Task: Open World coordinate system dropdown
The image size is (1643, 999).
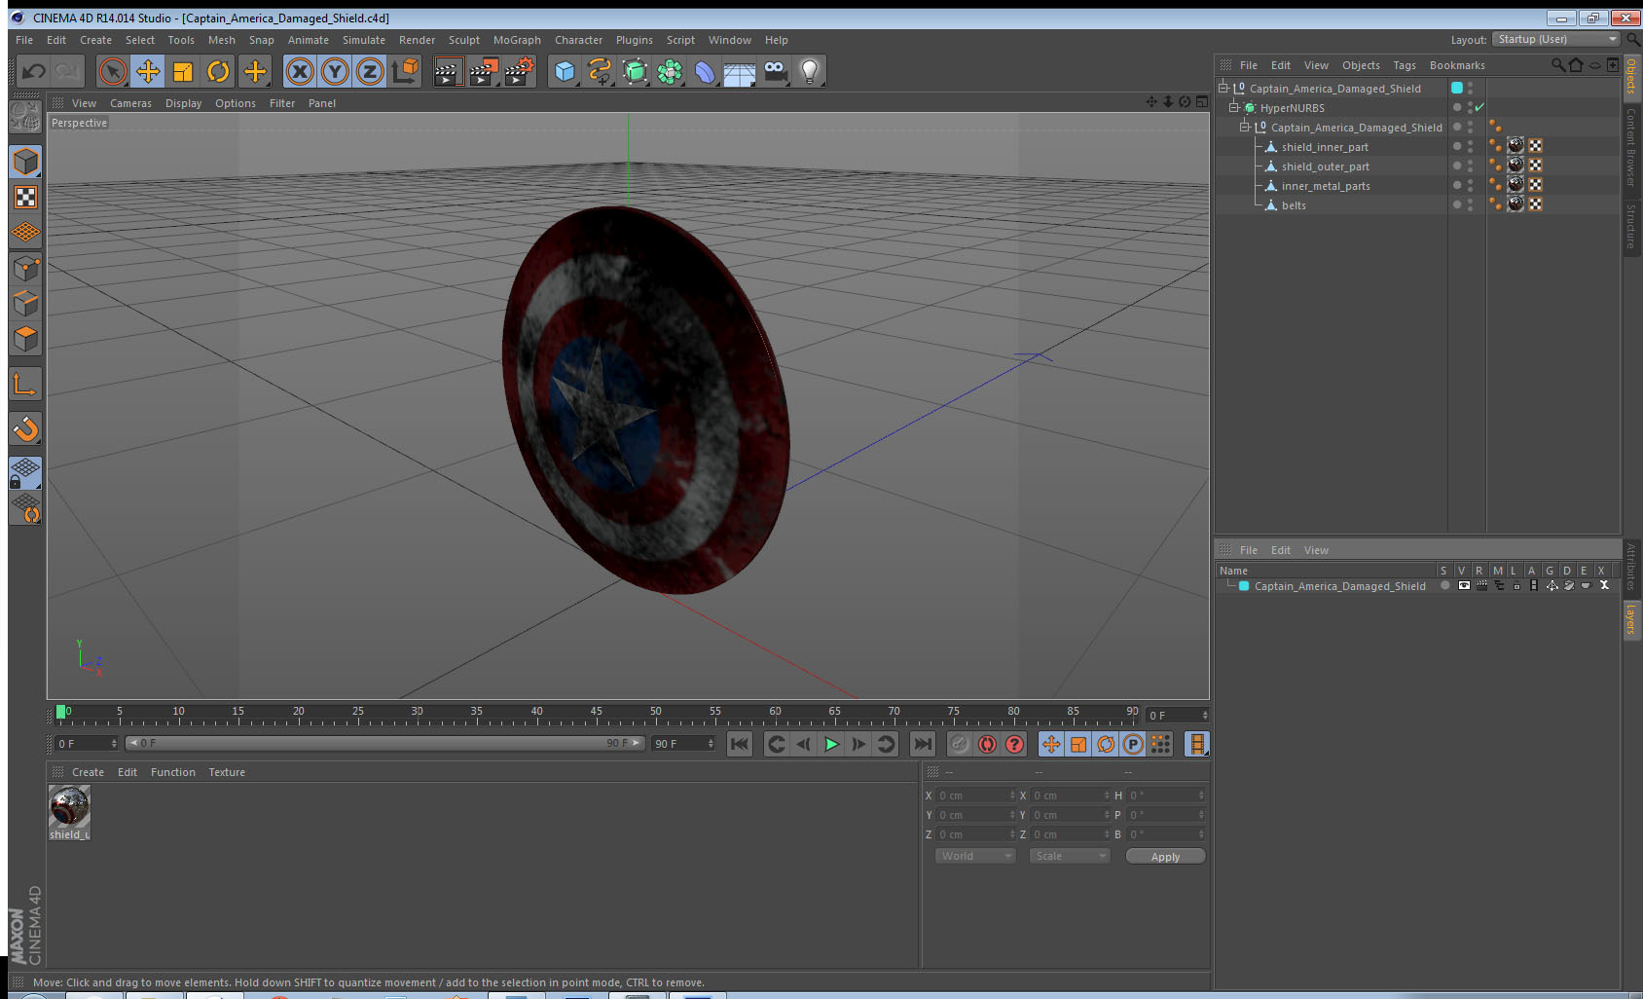Action: pos(975,856)
